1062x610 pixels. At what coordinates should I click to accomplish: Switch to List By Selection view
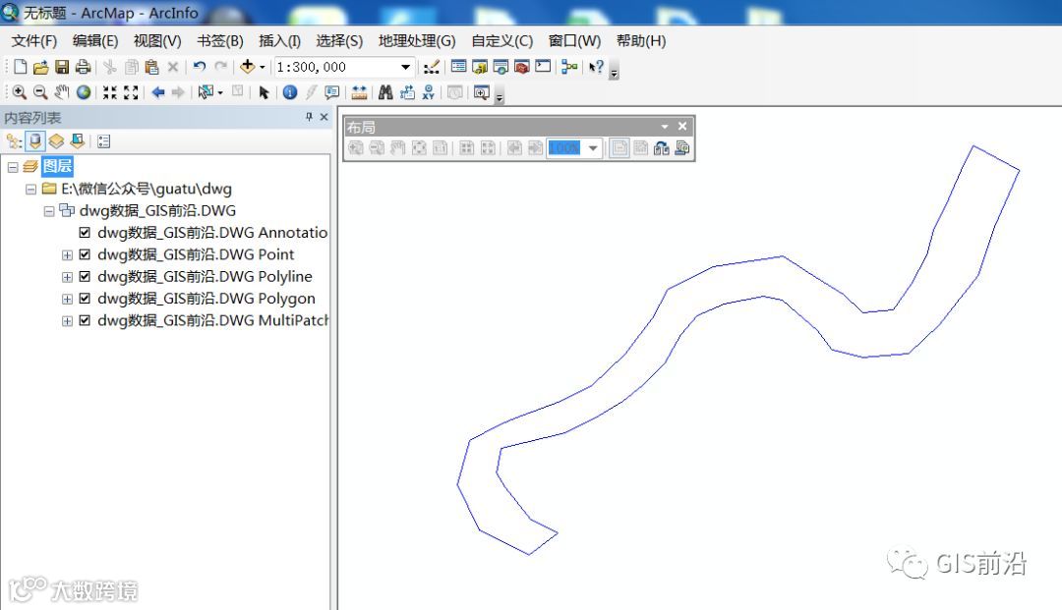(78, 141)
